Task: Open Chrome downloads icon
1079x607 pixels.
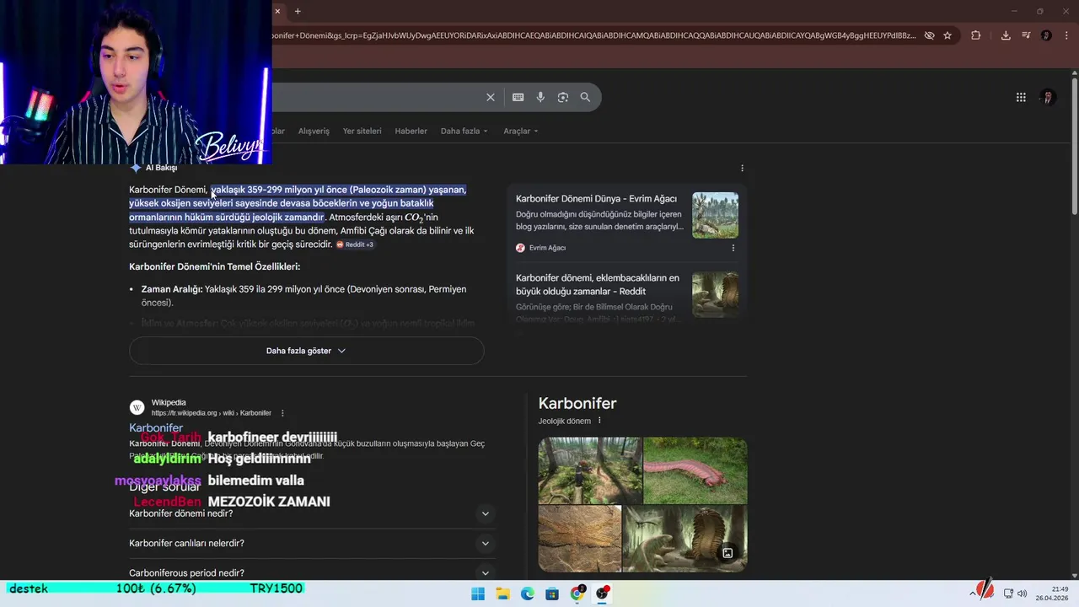Action: point(1006,35)
